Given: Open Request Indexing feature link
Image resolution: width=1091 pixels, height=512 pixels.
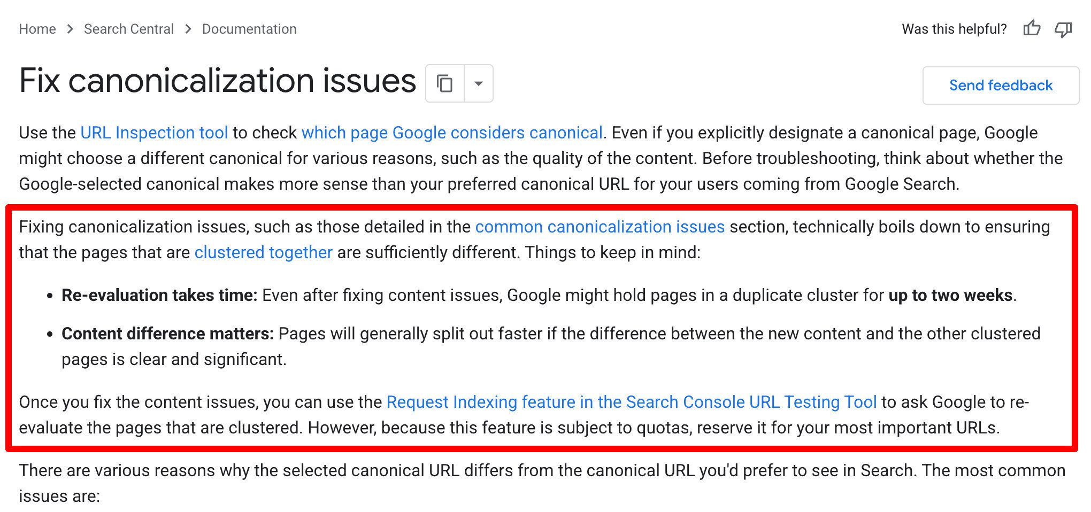Looking at the screenshot, I should pyautogui.click(x=632, y=402).
